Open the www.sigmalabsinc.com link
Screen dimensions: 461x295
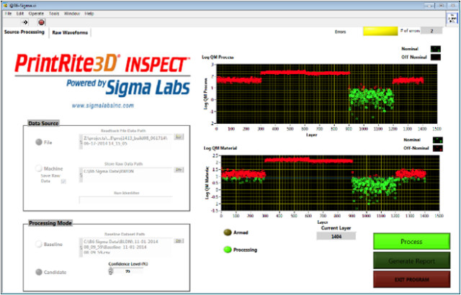click(x=102, y=106)
